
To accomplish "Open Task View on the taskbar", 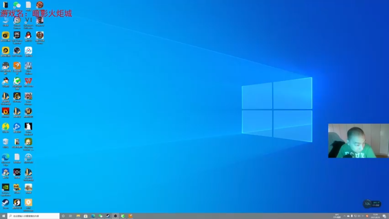I will tap(71, 216).
